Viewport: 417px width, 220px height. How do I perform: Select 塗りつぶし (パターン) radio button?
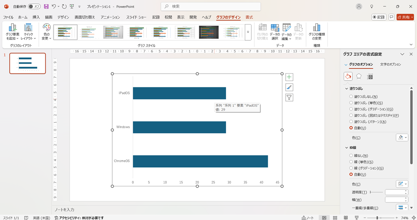point(351,121)
